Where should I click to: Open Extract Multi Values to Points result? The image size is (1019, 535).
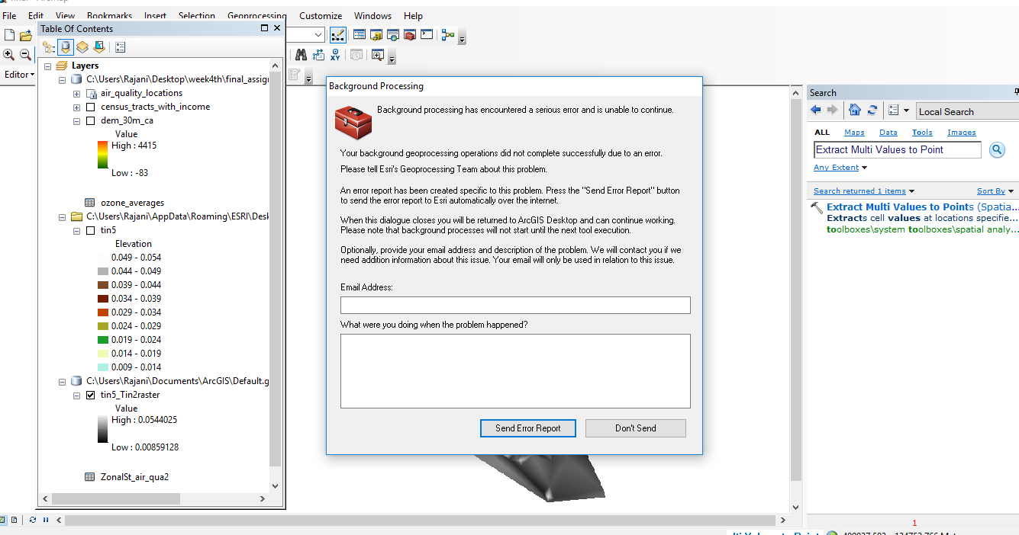[x=922, y=207]
